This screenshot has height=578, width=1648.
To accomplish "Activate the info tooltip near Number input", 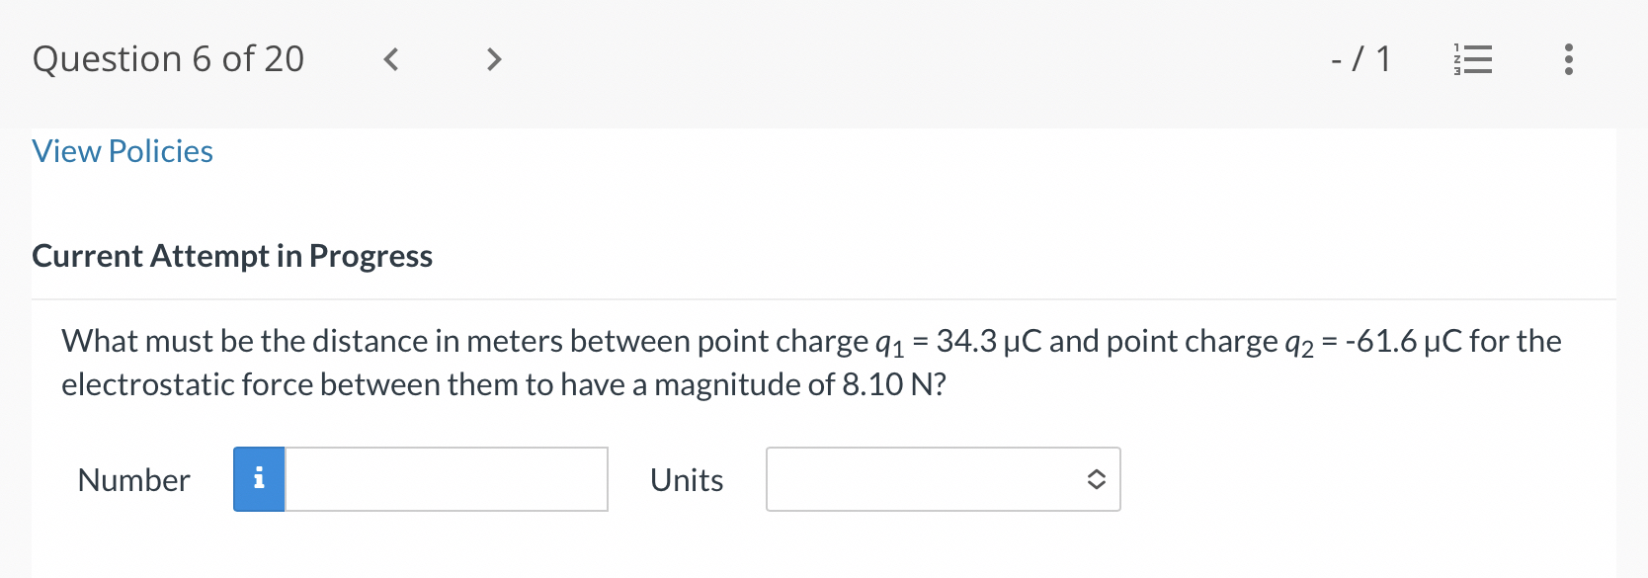I will (259, 478).
